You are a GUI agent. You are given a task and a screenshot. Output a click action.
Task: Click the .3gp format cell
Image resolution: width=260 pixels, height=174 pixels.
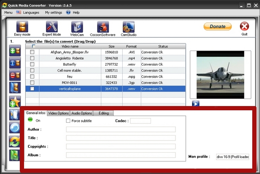(132, 83)
